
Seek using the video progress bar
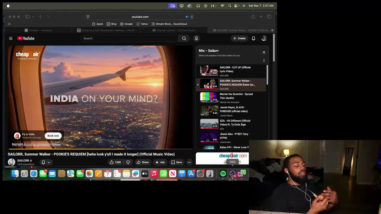pyautogui.click(x=100, y=149)
